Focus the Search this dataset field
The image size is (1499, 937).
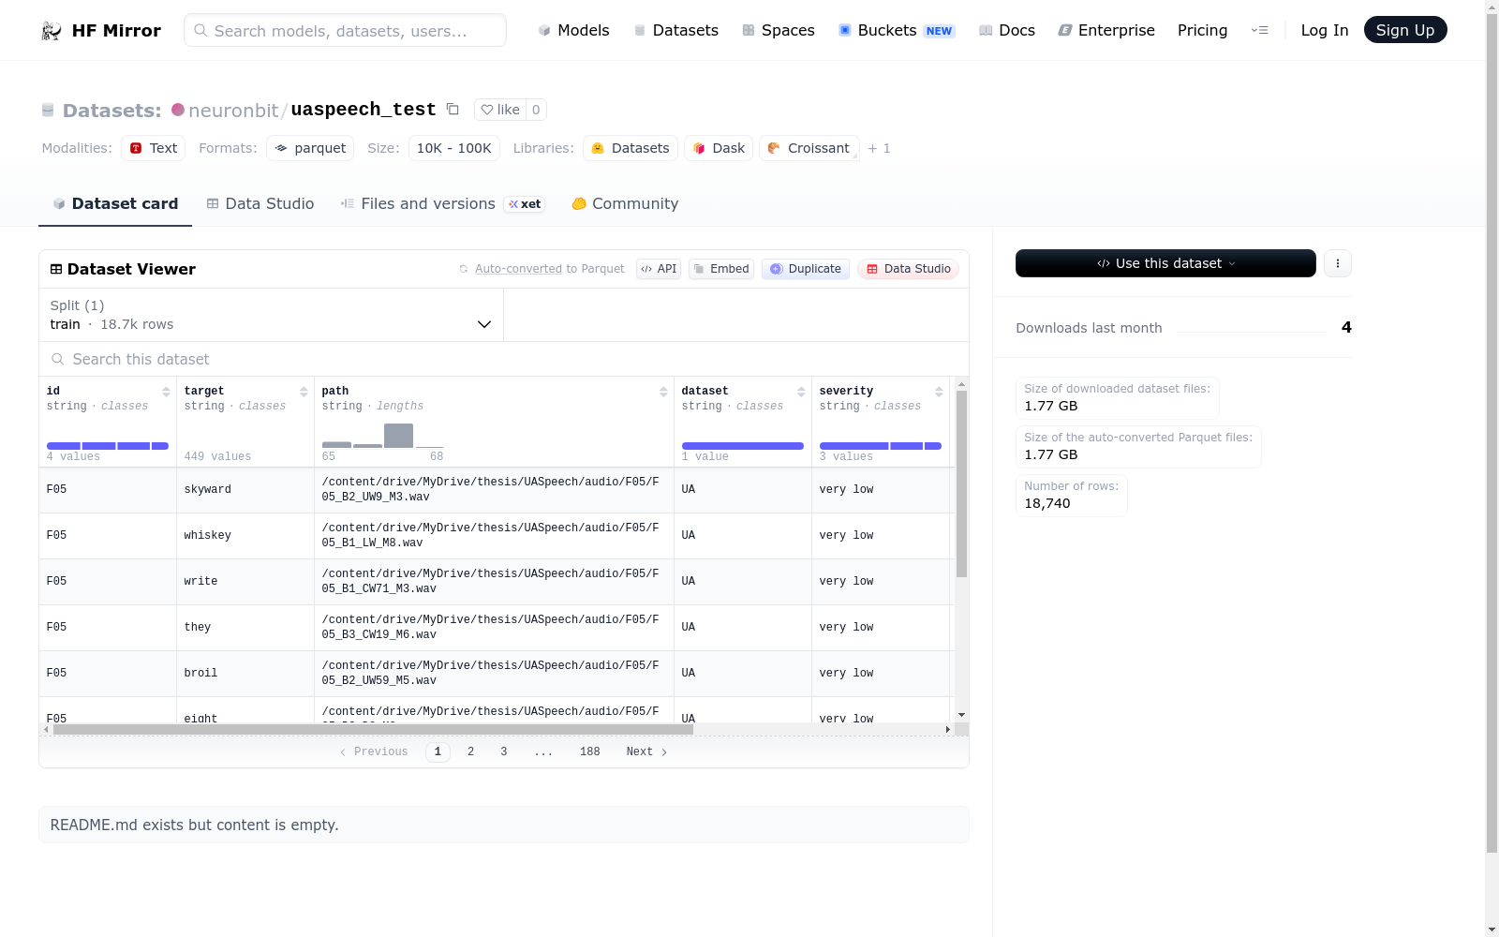click(504, 359)
